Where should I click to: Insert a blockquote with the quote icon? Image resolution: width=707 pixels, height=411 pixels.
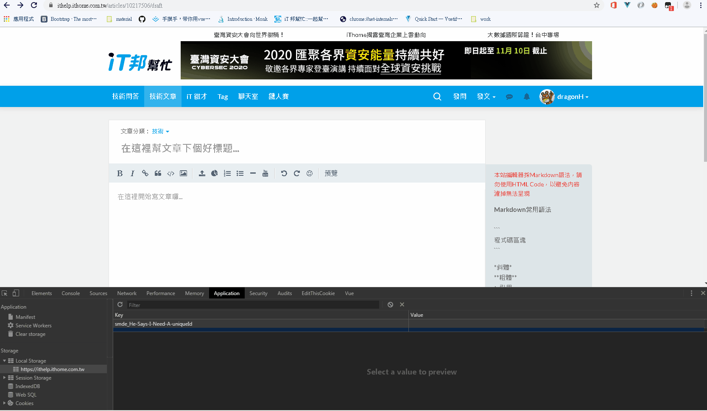158,173
